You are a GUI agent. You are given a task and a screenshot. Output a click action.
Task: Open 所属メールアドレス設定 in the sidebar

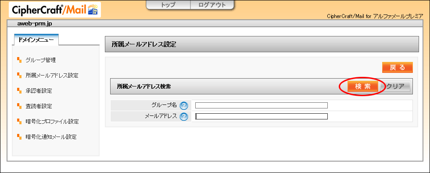point(52,76)
